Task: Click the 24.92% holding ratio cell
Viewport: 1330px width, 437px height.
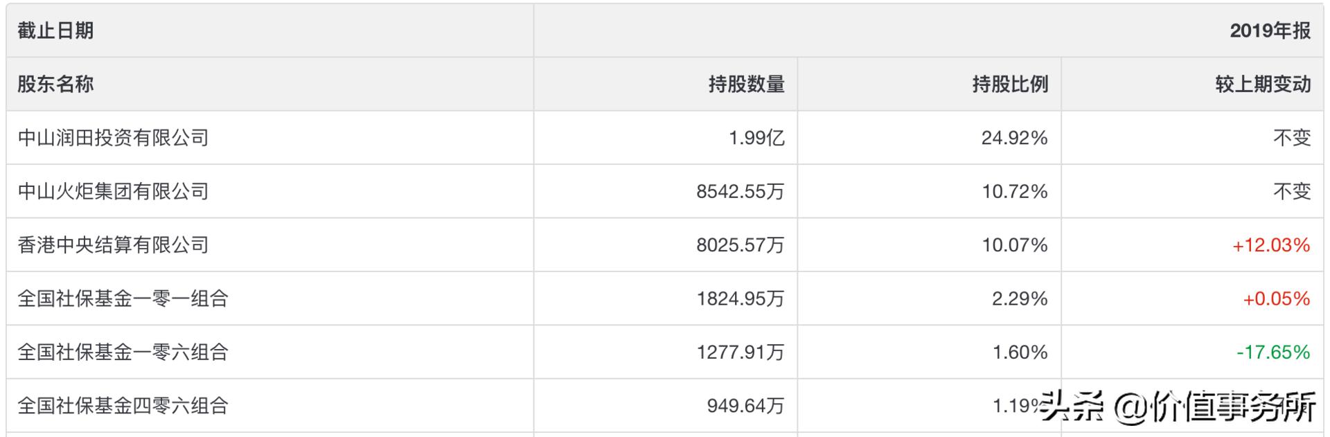Action: (1014, 138)
